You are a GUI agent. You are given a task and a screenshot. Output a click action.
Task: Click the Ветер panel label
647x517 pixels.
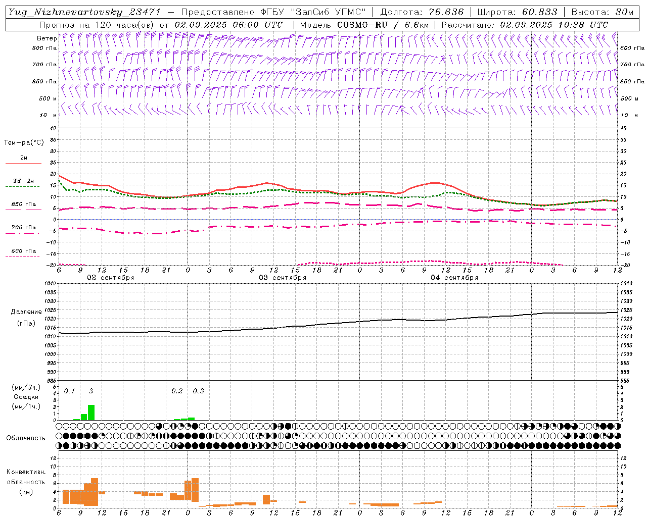[47, 38]
